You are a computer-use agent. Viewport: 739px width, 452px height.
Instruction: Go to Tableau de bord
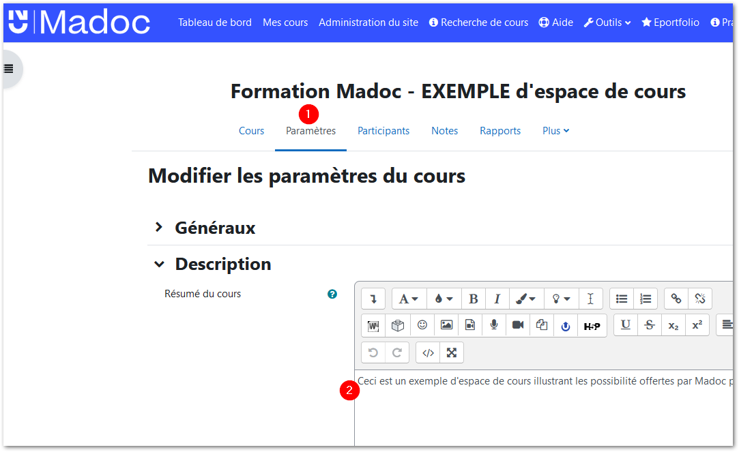215,22
